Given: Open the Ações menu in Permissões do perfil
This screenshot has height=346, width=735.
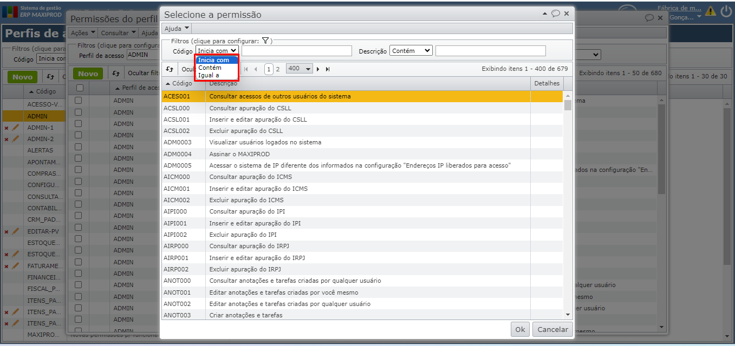Looking at the screenshot, I should (x=83, y=33).
